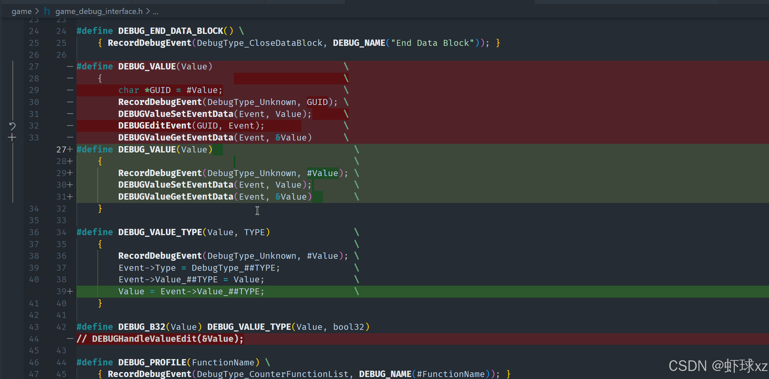Open the 'game' folder breadcrumb
Screen dimensions: 769x379
click(21, 12)
